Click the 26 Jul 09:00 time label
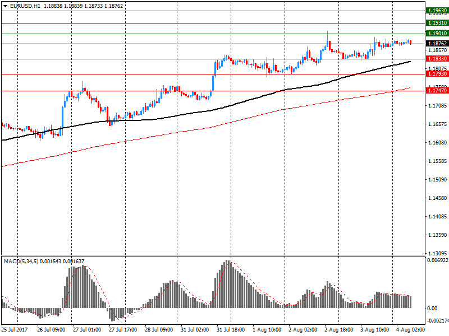This screenshot has width=449, height=336. 51,330
